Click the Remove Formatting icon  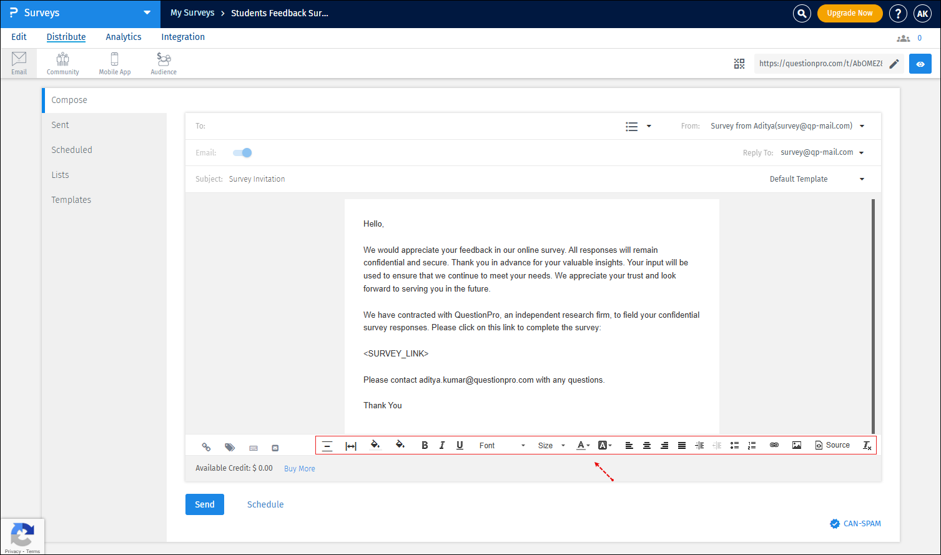867,445
